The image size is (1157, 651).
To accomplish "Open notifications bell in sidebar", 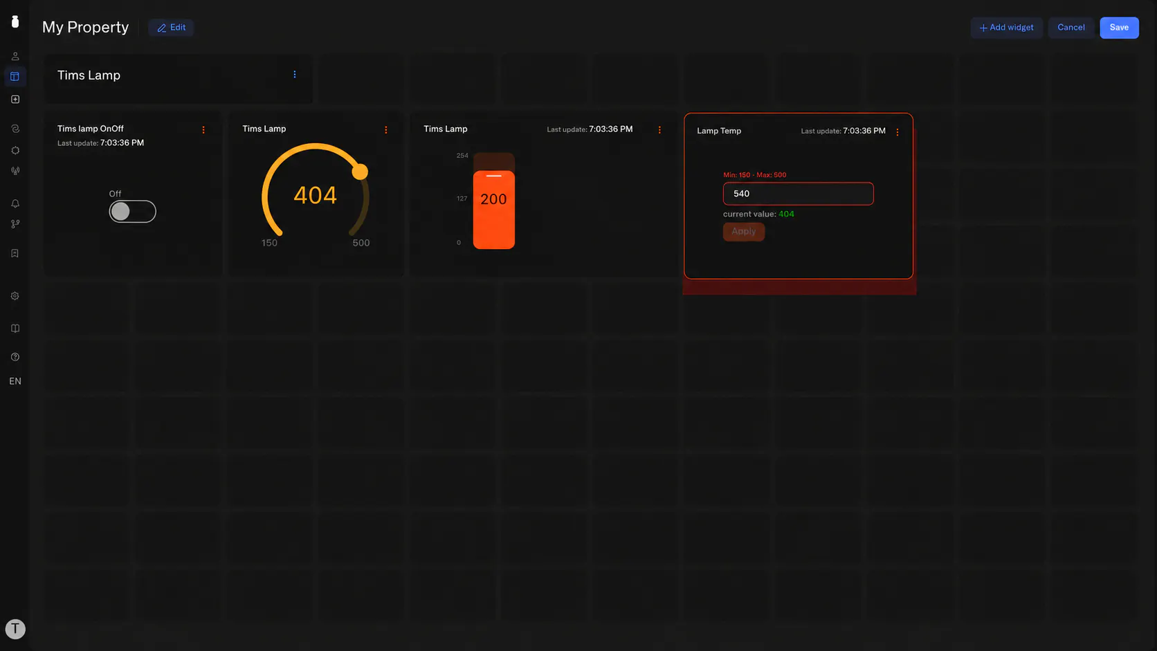I will [x=15, y=203].
